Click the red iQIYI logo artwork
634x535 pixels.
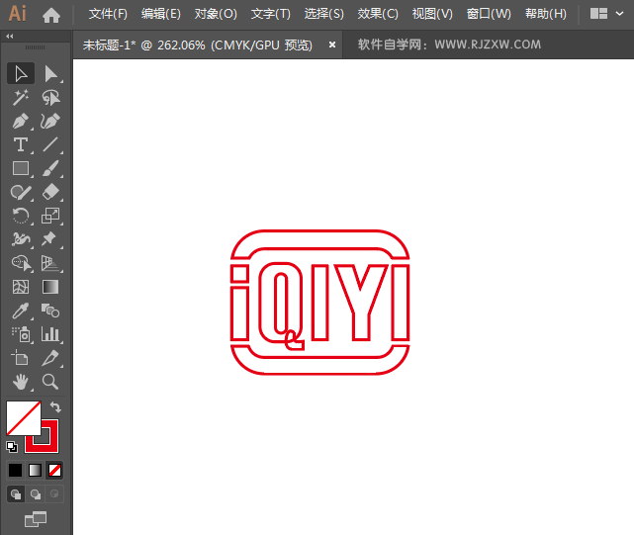click(319, 302)
